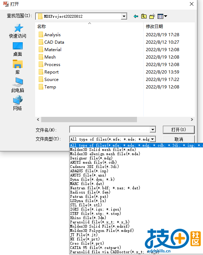This screenshot has width=203, height=255.
Task: Open the view menu icon
Action: [162, 16]
